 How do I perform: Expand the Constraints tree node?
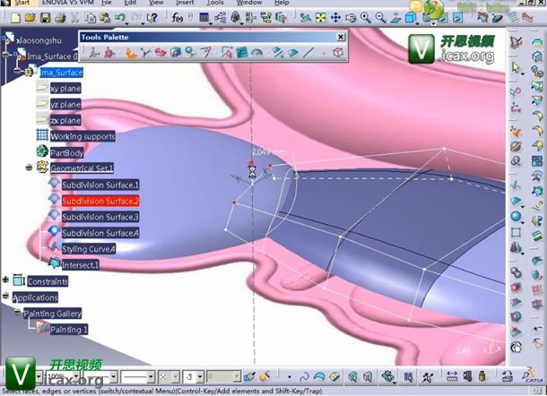tap(7, 281)
